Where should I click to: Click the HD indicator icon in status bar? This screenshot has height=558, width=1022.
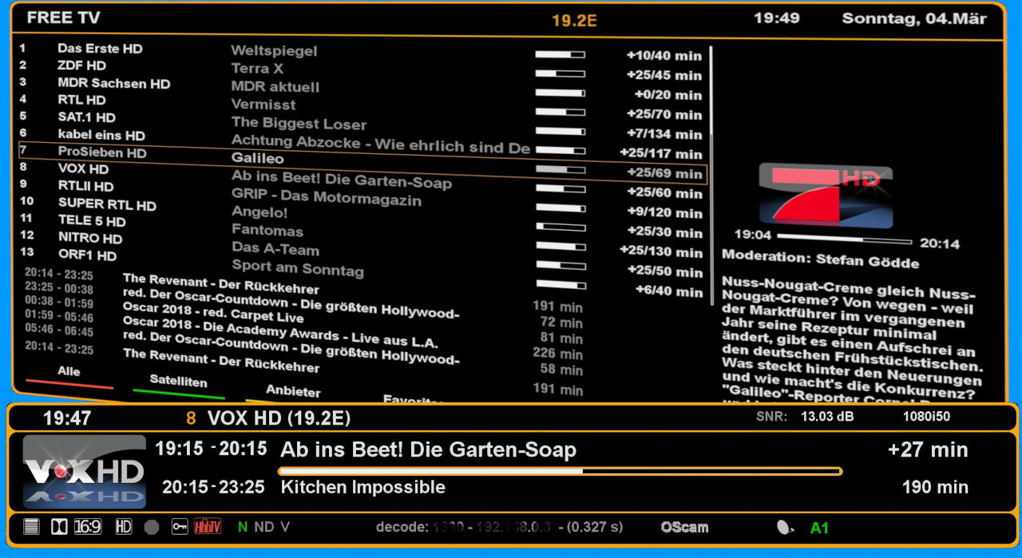124,527
